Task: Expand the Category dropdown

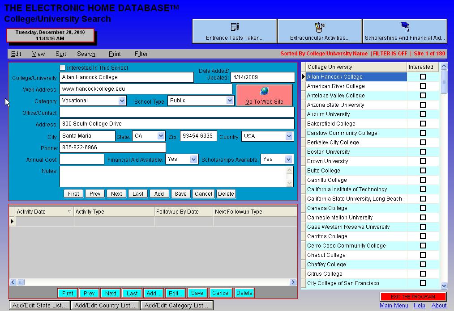Action: click(x=122, y=101)
